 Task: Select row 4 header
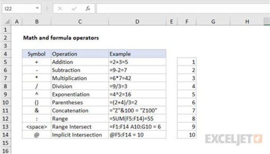tap(6, 54)
